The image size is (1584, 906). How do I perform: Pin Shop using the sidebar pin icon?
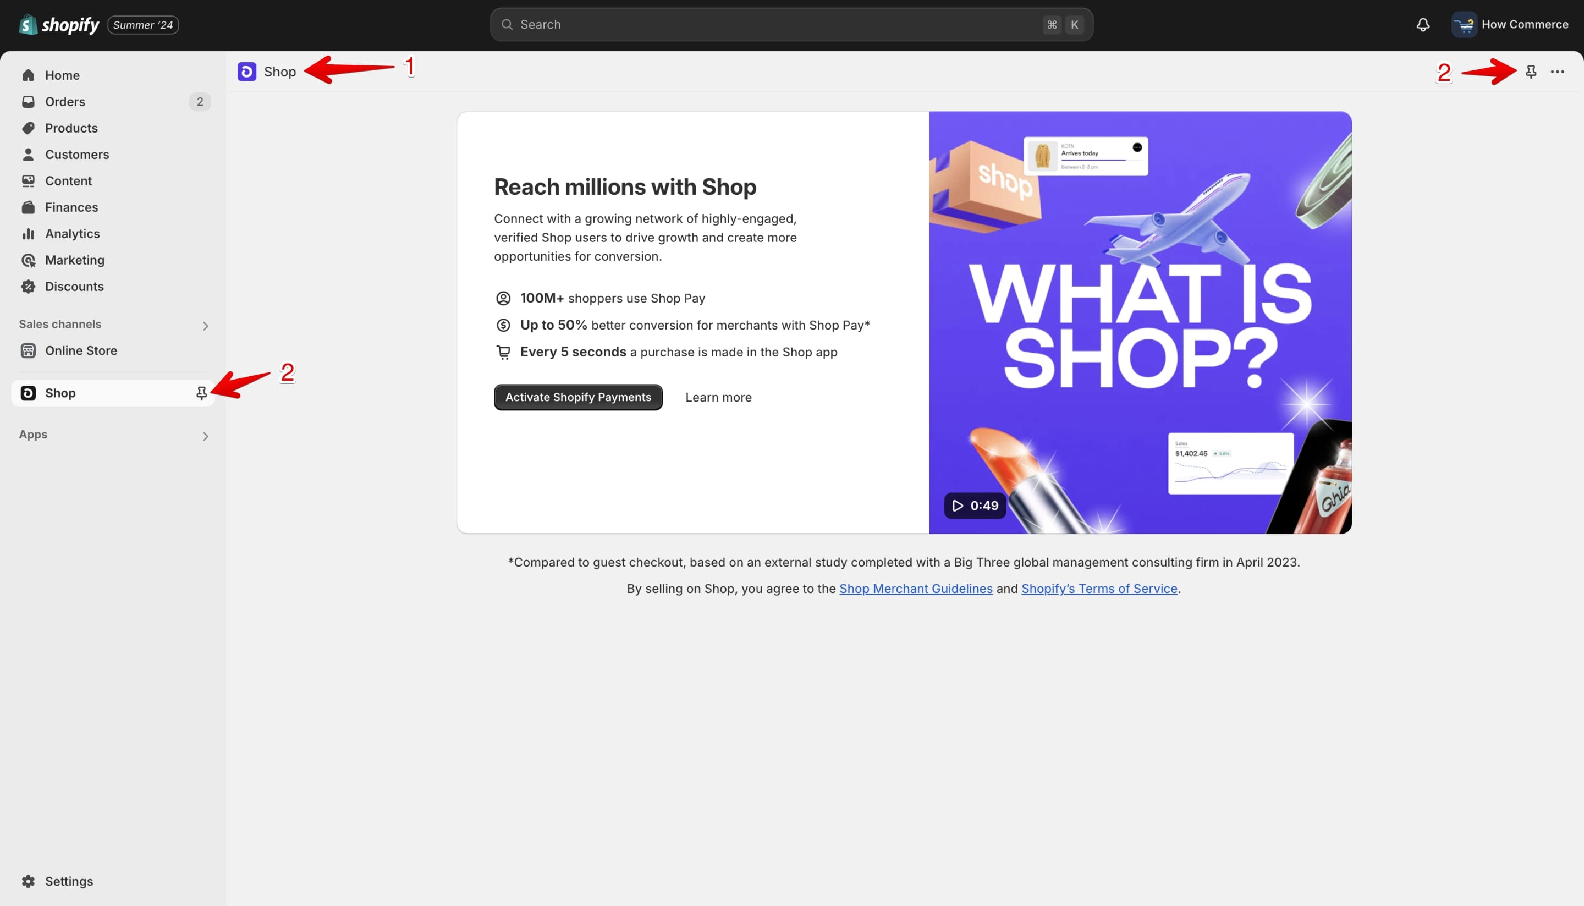[x=201, y=393]
